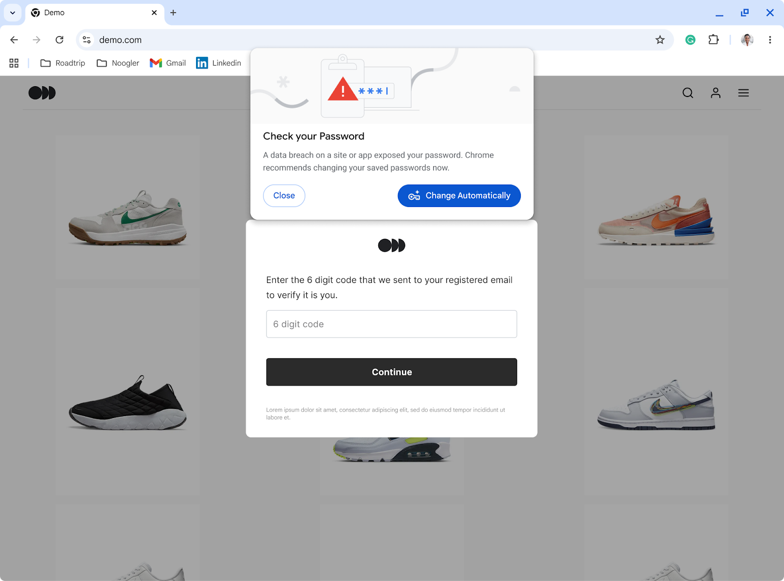
Task: Open the Gmail bookmark
Action: [167, 63]
